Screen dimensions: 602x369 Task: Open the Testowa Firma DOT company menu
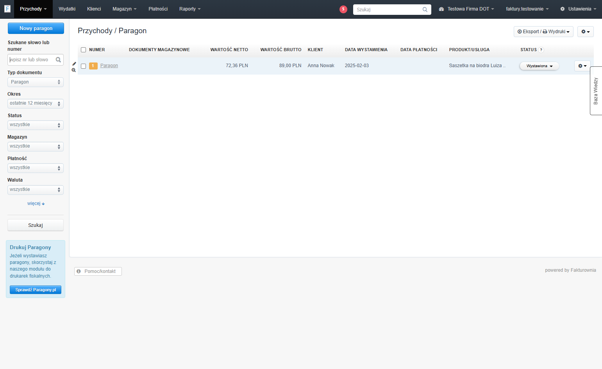[466, 9]
